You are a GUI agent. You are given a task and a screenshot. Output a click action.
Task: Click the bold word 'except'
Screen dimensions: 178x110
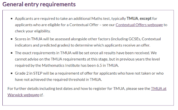coord(146,19)
